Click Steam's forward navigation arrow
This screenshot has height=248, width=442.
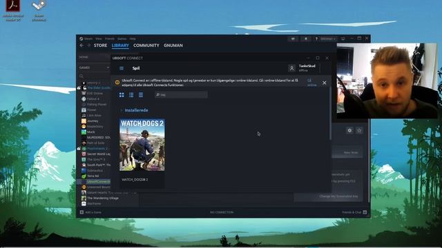(x=88, y=45)
